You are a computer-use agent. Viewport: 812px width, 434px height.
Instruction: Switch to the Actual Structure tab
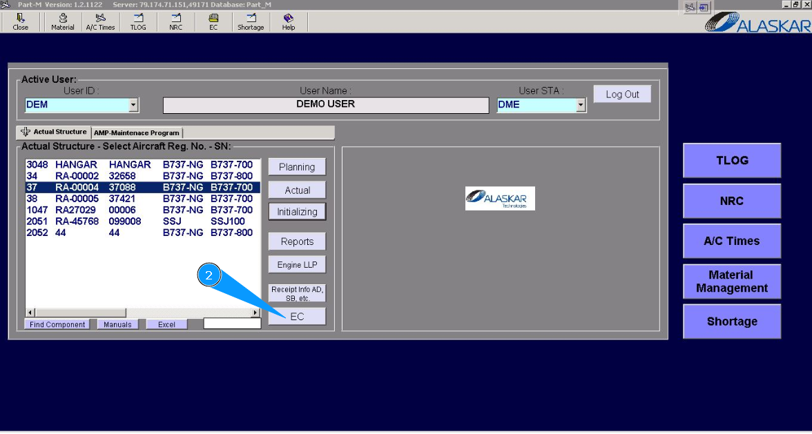pyautogui.click(x=54, y=132)
